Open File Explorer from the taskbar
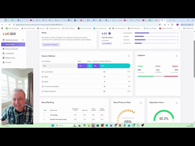The width and height of the screenshot is (195, 146). click(x=89, y=125)
